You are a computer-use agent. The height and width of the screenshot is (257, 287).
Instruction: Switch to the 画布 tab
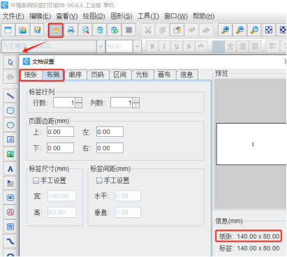164,75
